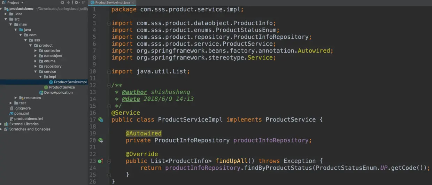Screen dimensions: 432x185
Task: Select DemoApplication in the tree
Action: 58,92
